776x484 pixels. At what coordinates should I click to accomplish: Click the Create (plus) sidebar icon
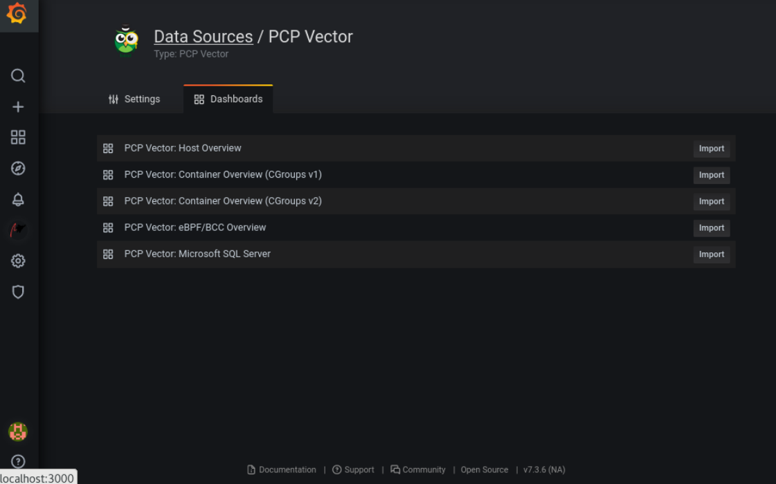pyautogui.click(x=18, y=106)
